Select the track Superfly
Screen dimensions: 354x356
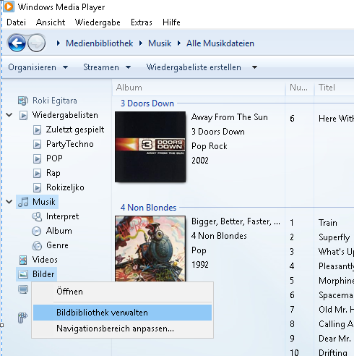click(x=334, y=237)
